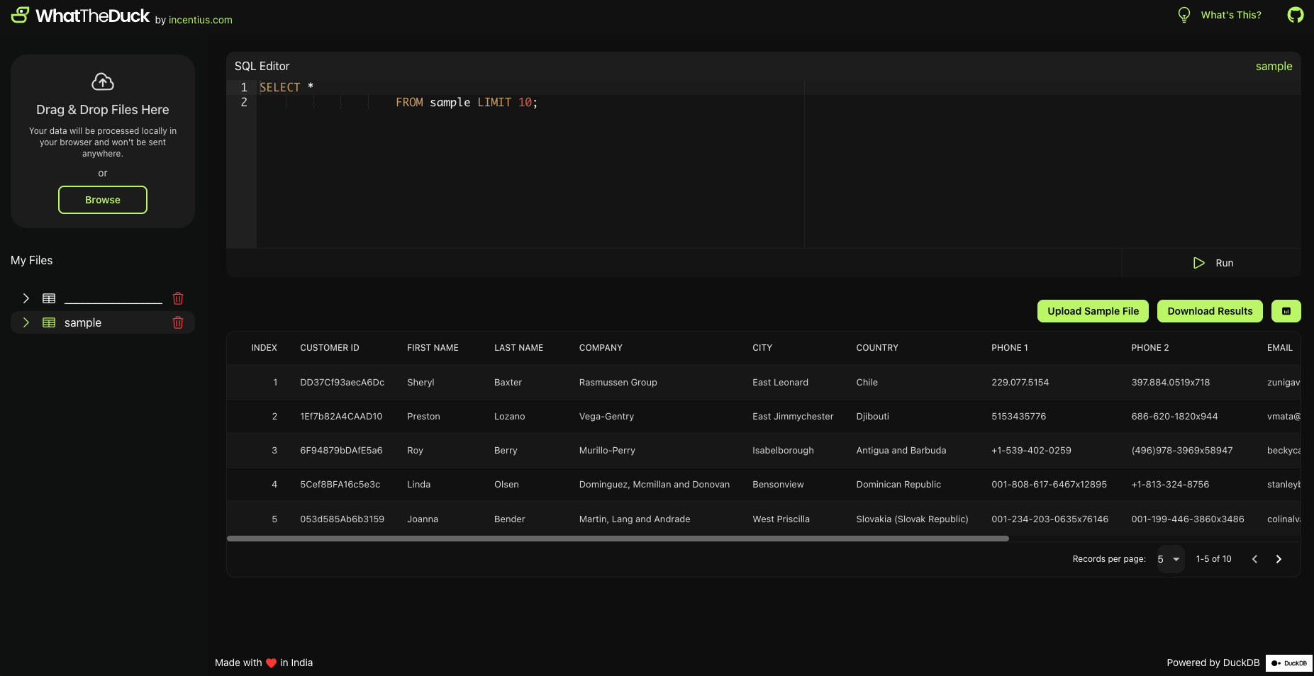Sort by the LAST NAME column header
Image resolution: width=1314 pixels, height=676 pixels.
pos(518,348)
